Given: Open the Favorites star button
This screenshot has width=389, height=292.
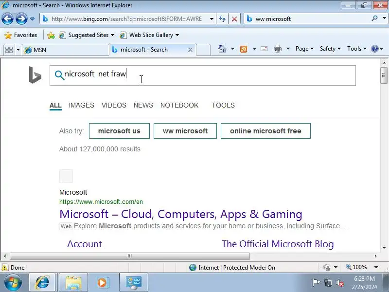Looking at the screenshot, I should [21, 35].
